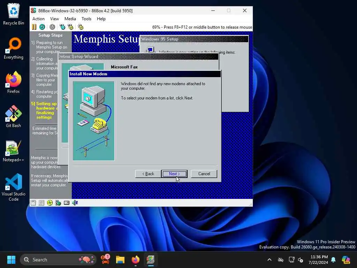Select the Firefox desktop shortcut
This screenshot has height=268, width=357.
point(14,82)
